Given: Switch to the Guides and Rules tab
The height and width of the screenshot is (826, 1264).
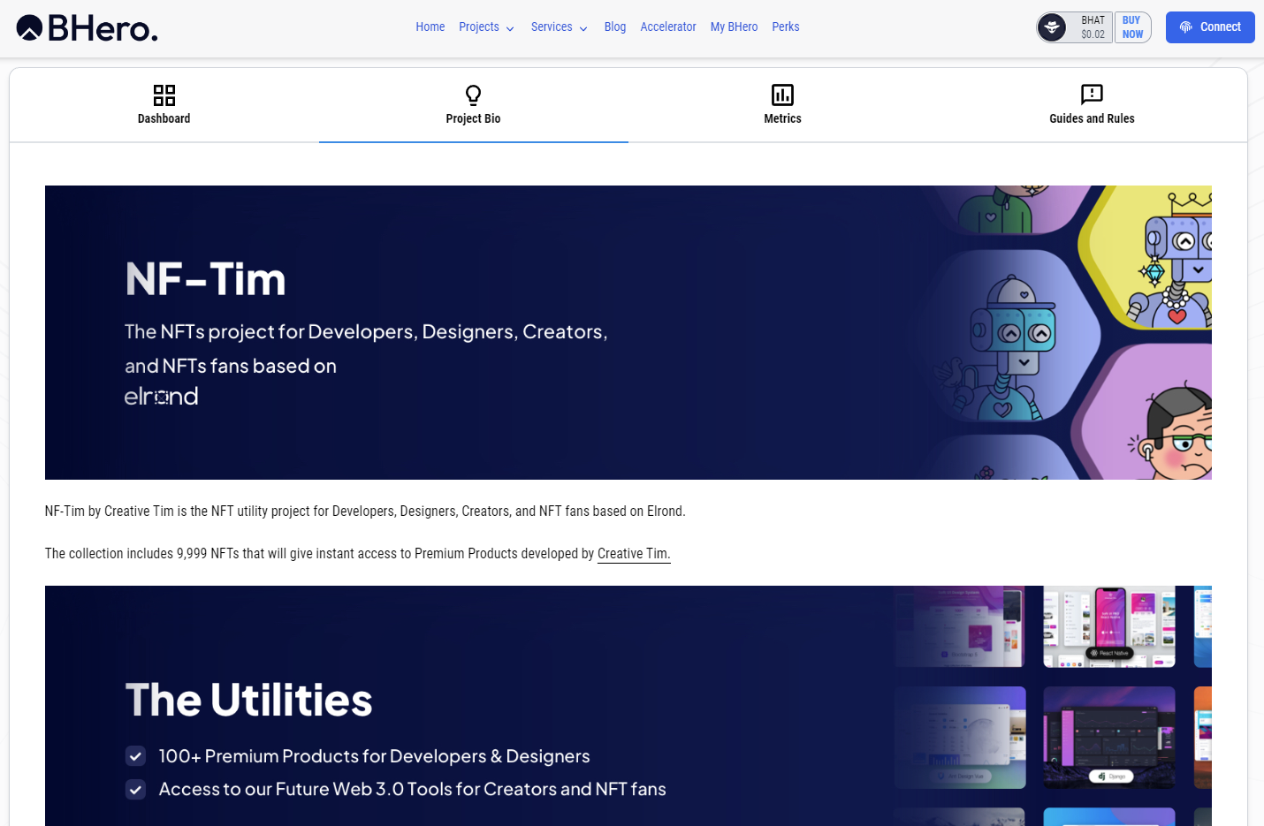Looking at the screenshot, I should pyautogui.click(x=1093, y=105).
